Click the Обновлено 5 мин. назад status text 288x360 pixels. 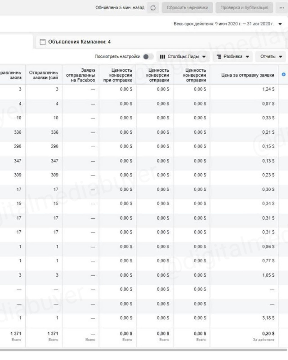point(120,8)
